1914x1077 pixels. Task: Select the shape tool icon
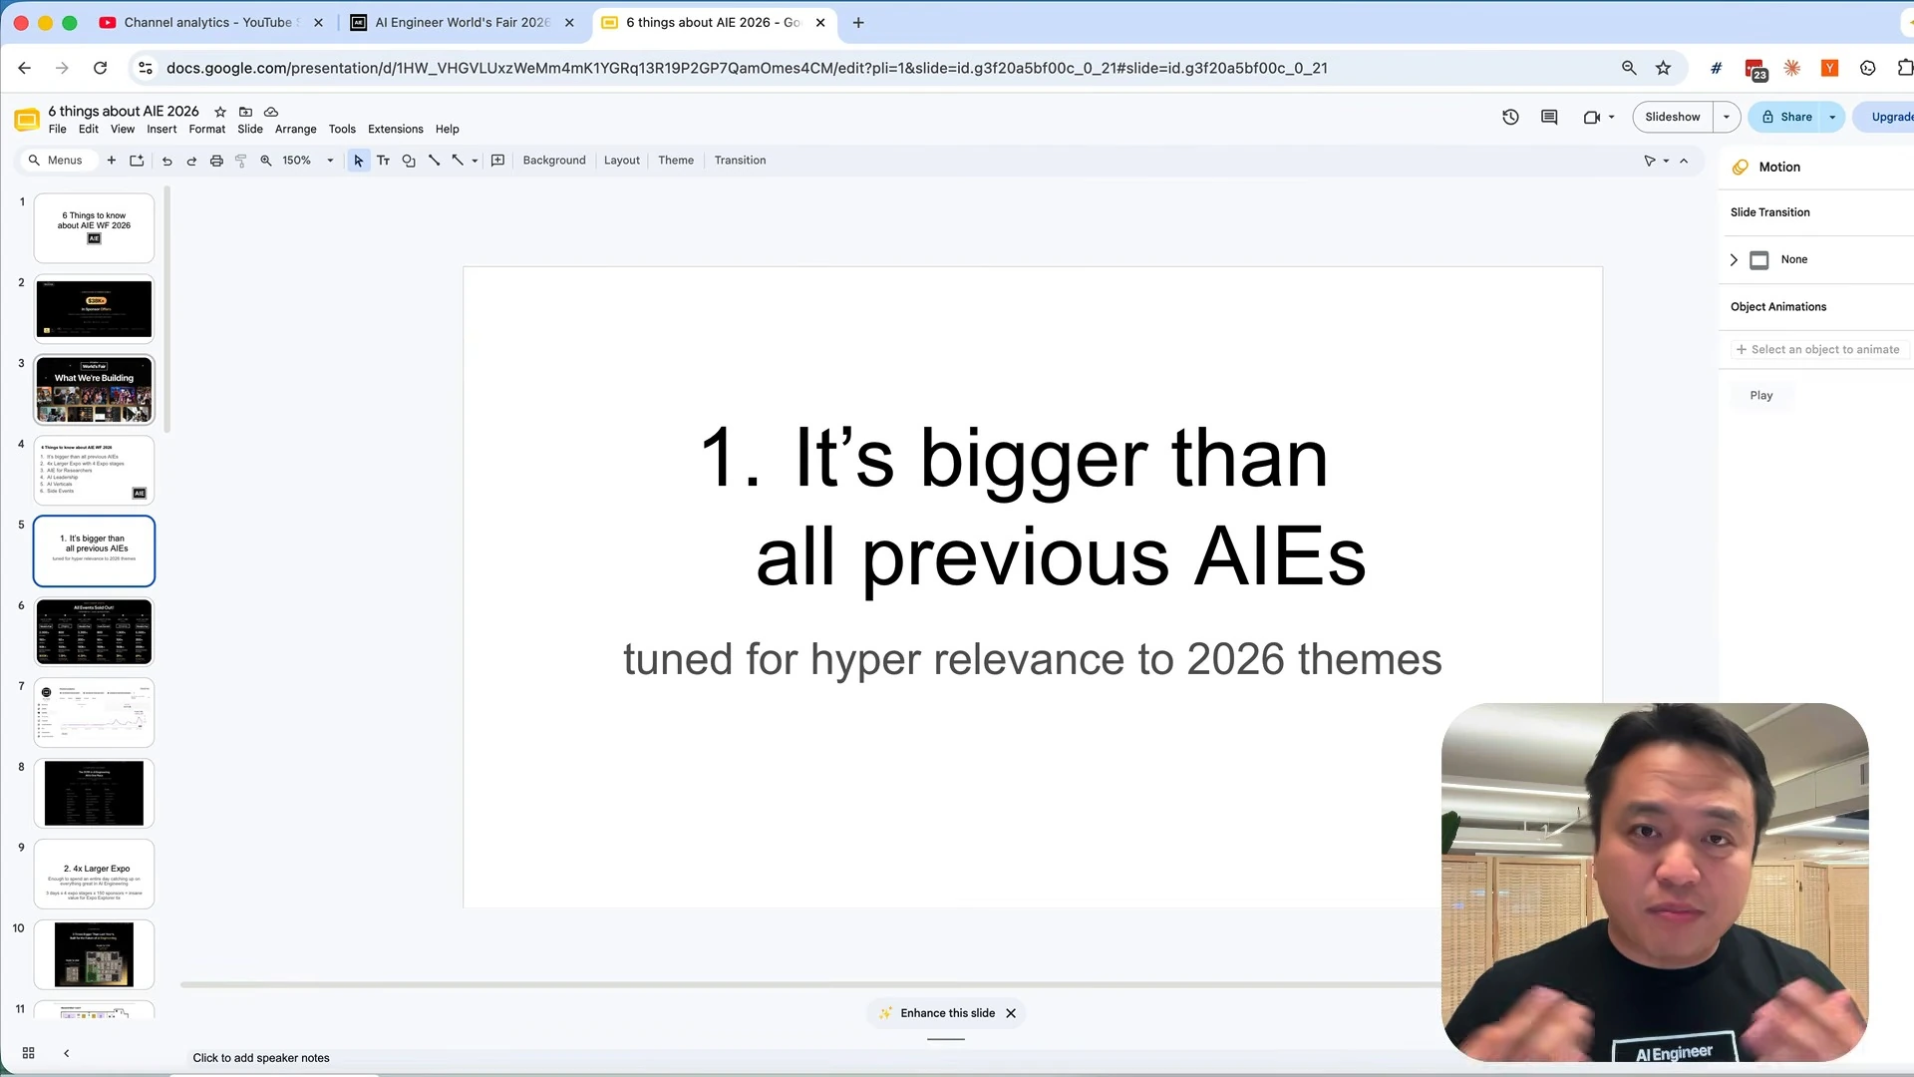pyautogui.click(x=409, y=161)
